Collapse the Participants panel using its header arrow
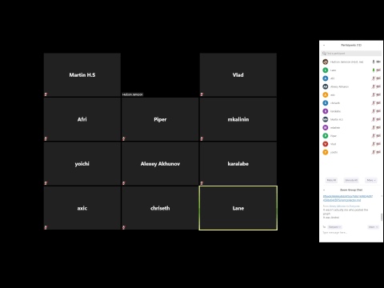The width and height of the screenshot is (384, 288). (x=324, y=46)
